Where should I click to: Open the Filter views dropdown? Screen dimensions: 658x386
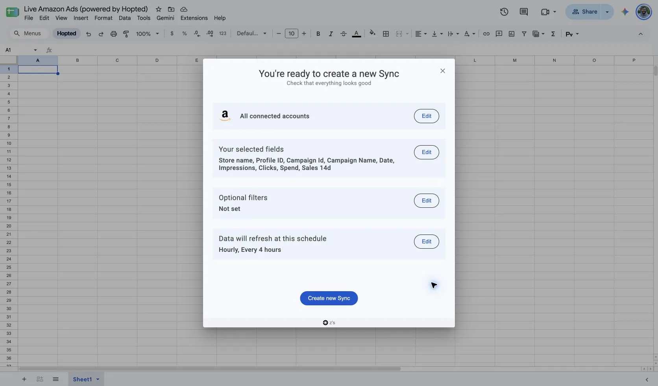click(x=538, y=34)
